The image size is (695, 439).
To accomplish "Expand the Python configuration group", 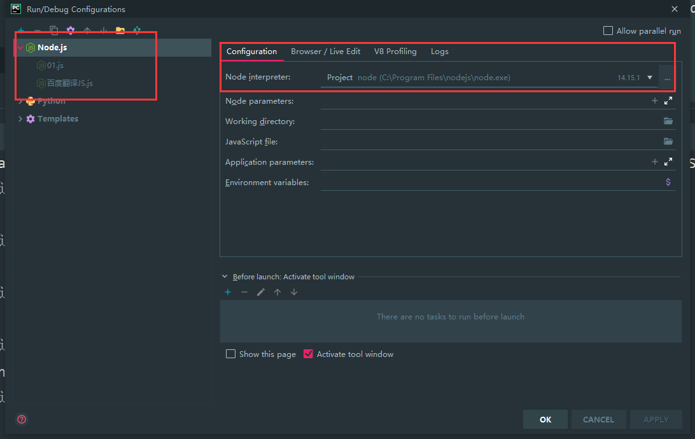I will [x=20, y=101].
